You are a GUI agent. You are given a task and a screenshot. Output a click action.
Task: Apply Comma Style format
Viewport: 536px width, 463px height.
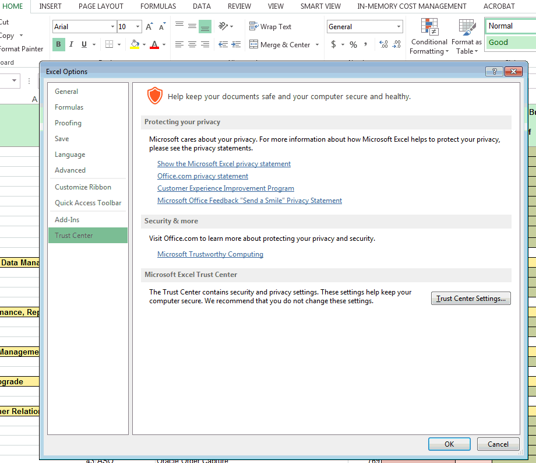[x=366, y=44]
